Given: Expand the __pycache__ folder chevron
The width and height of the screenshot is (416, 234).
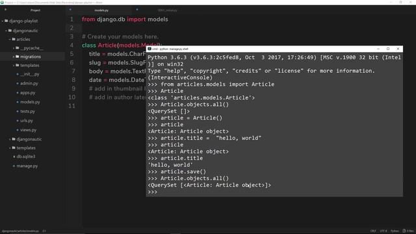Looking at the screenshot, I should point(14,48).
